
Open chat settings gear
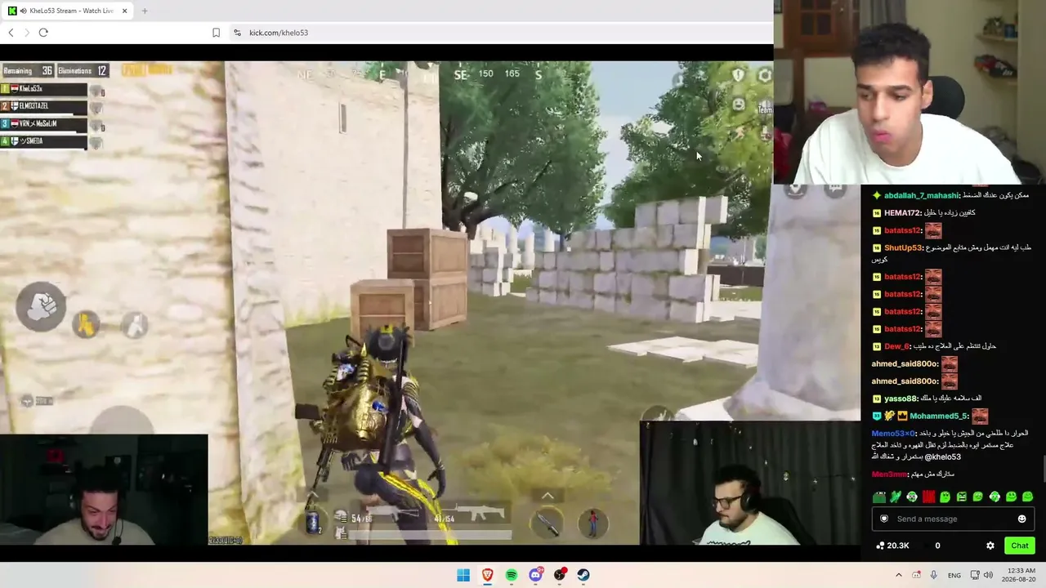coord(990,546)
